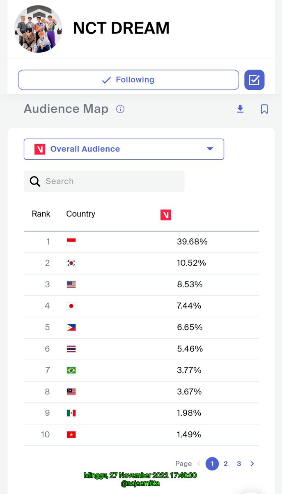
Task: Click the 7.44% value
Action: (189, 306)
